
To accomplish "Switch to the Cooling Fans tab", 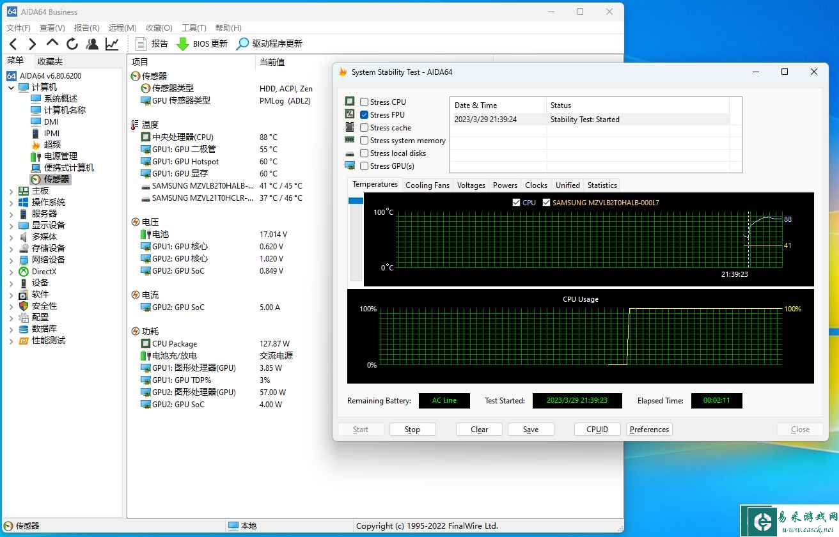I will [427, 185].
